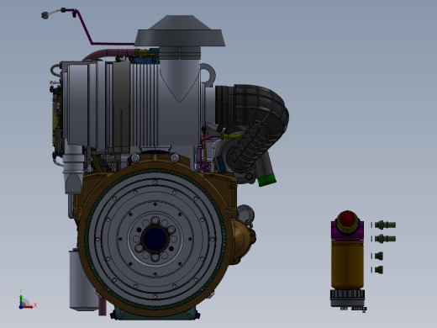
Task: Select the red cap atop the separate filter
Action: tap(347, 218)
